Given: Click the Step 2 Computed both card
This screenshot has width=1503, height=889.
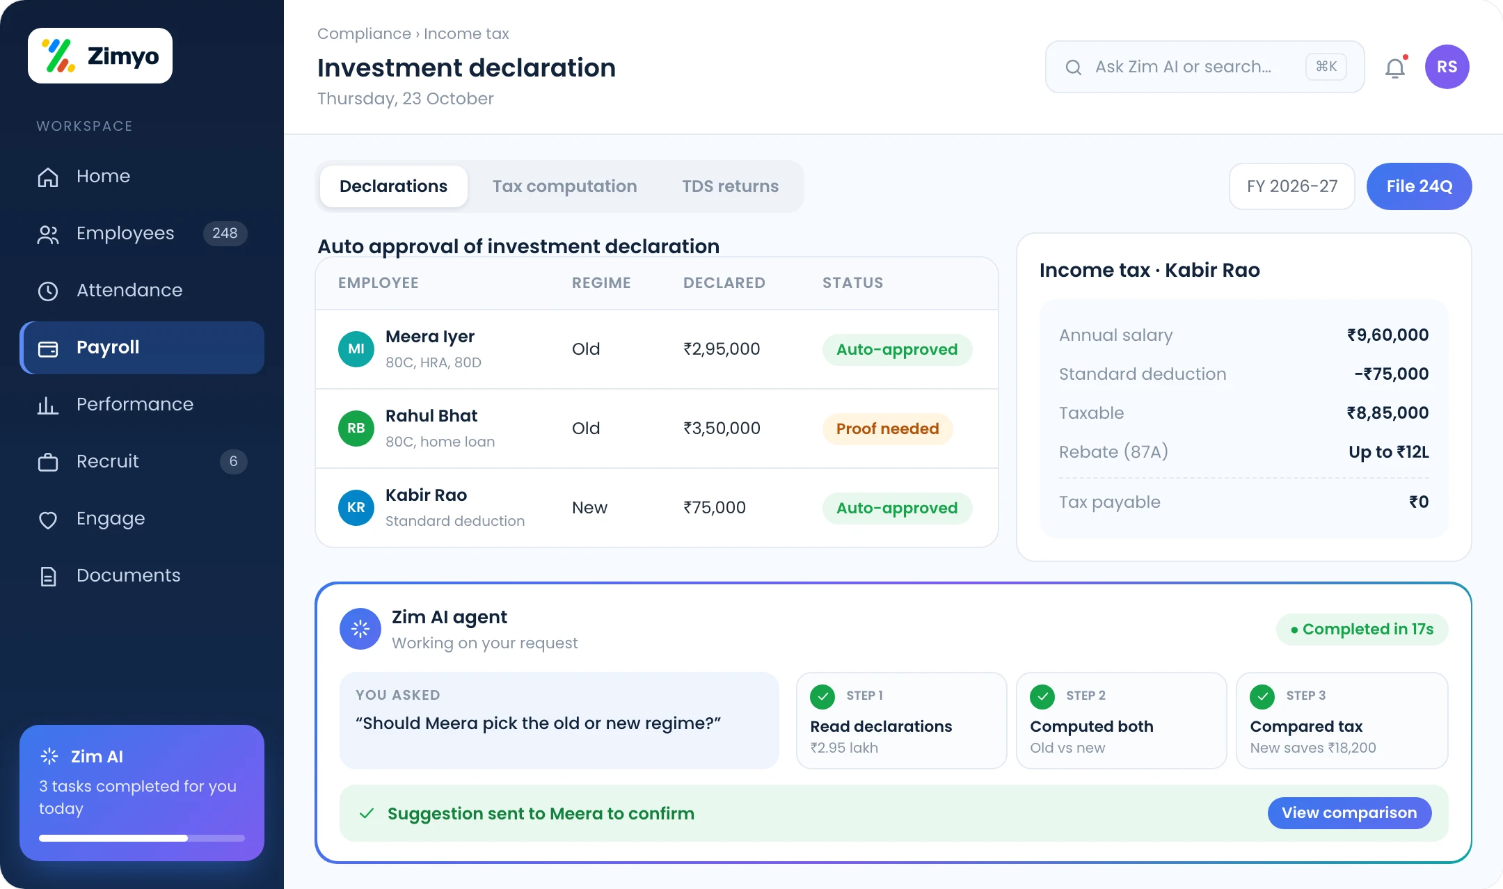Looking at the screenshot, I should tap(1121, 721).
